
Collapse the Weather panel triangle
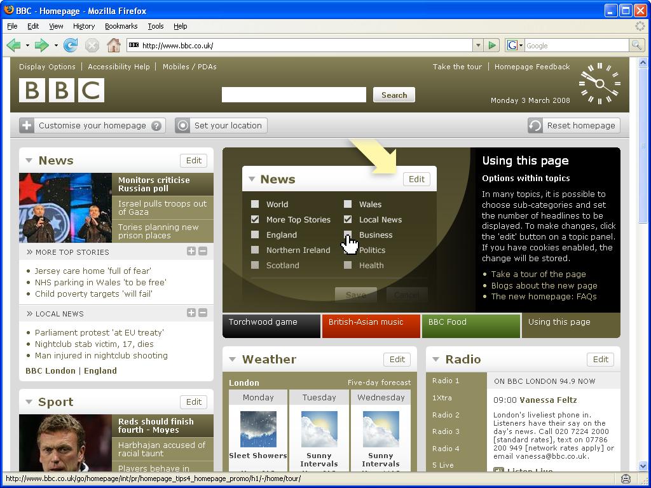click(233, 360)
